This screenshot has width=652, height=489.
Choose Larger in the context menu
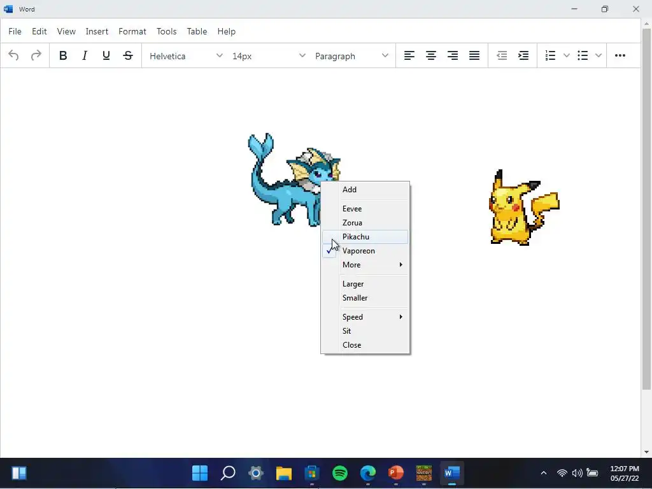365,284
